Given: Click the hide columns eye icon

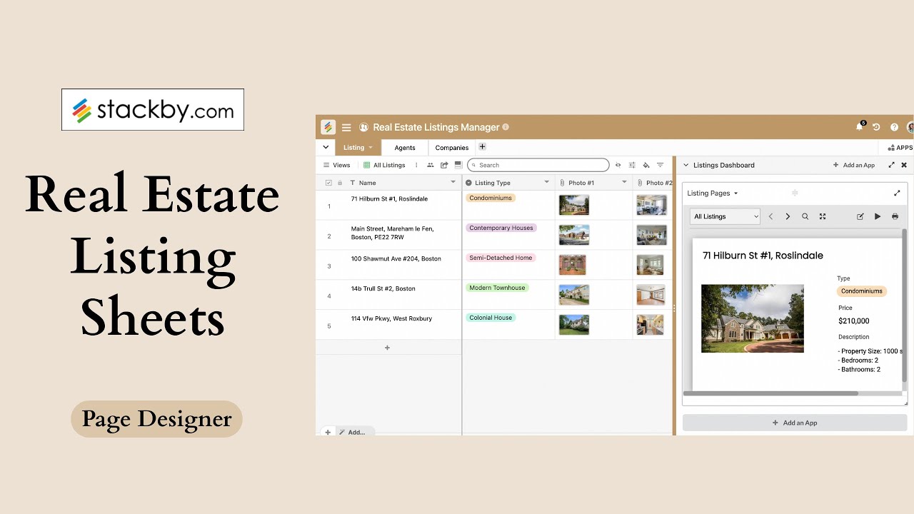Looking at the screenshot, I should click(x=618, y=165).
